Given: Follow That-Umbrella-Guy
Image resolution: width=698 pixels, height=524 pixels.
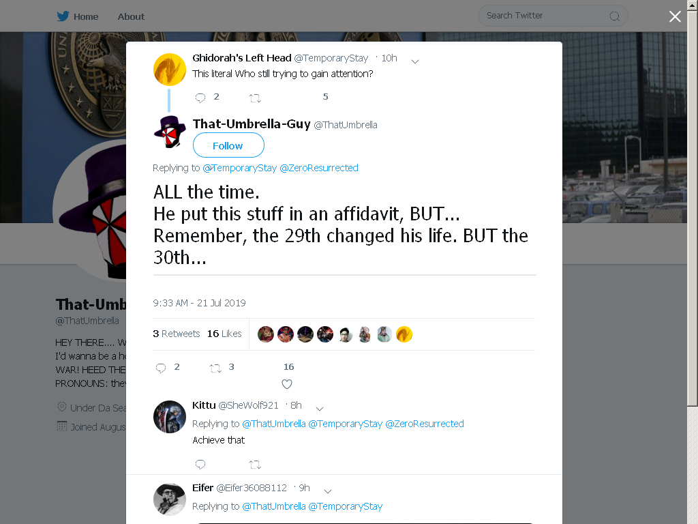Looking at the screenshot, I should click(228, 145).
